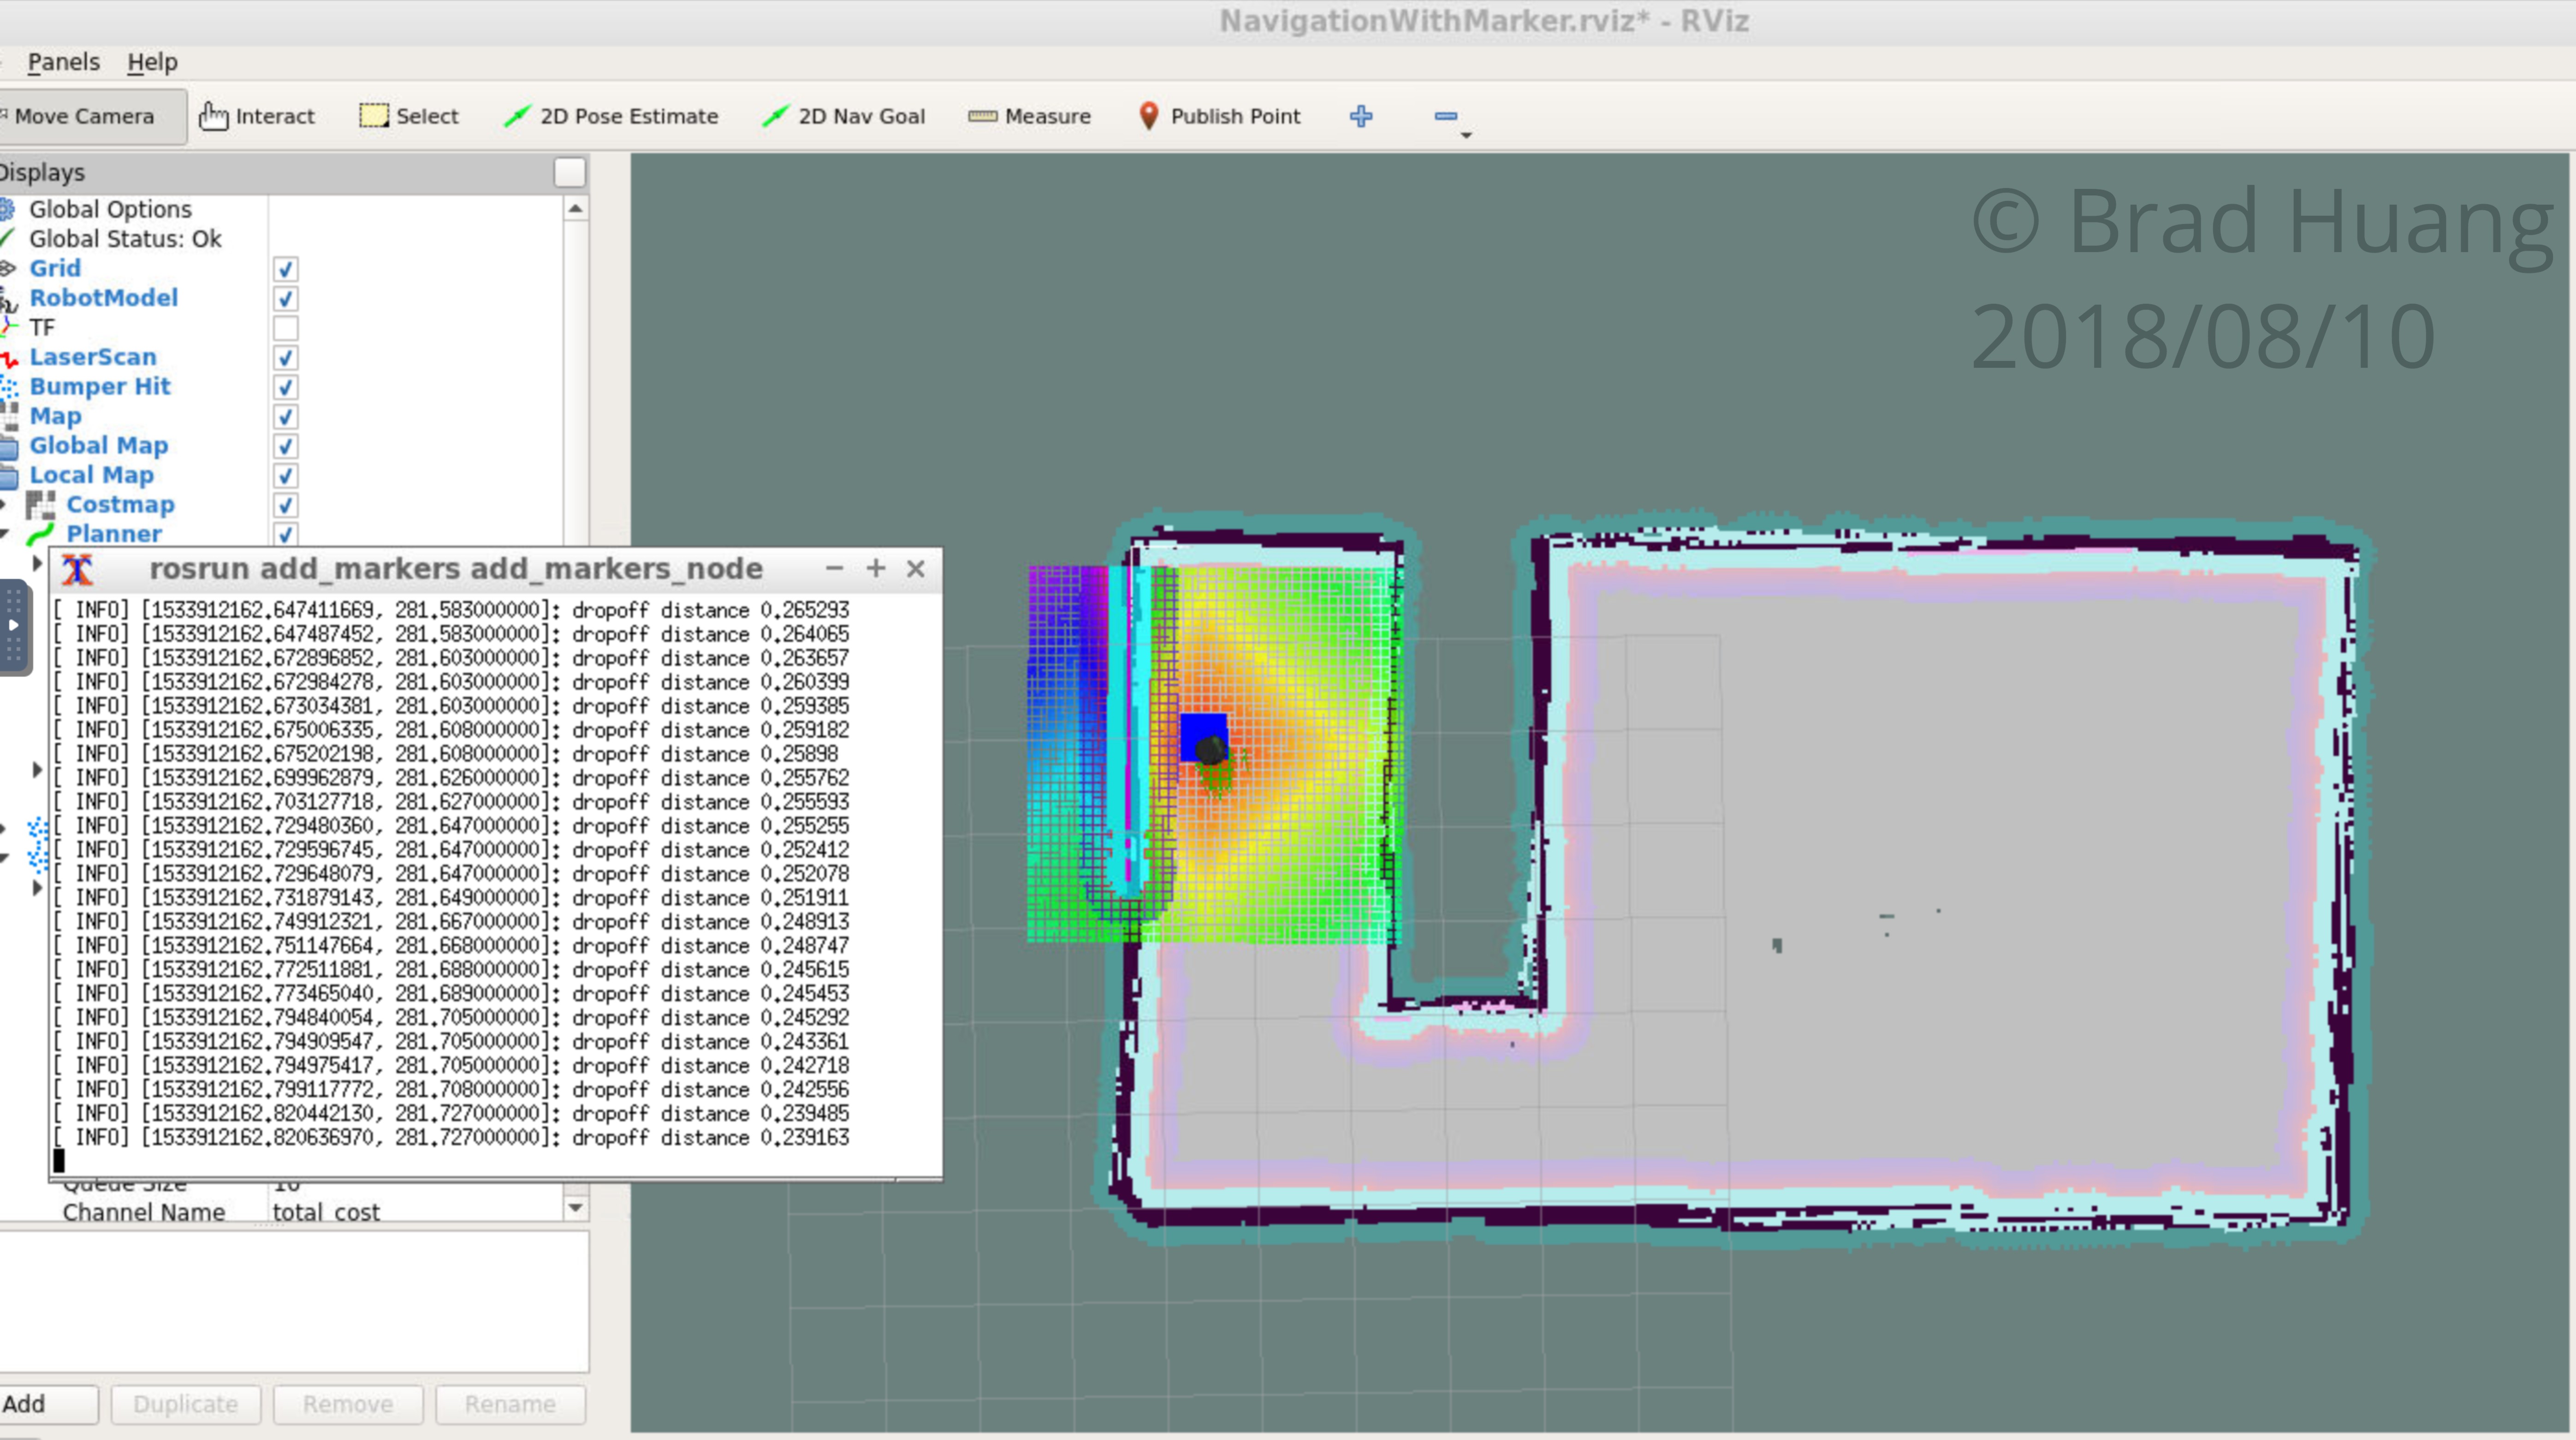Select the Global Status: Ok row
This screenshot has height=1440, width=2576.
(x=125, y=239)
